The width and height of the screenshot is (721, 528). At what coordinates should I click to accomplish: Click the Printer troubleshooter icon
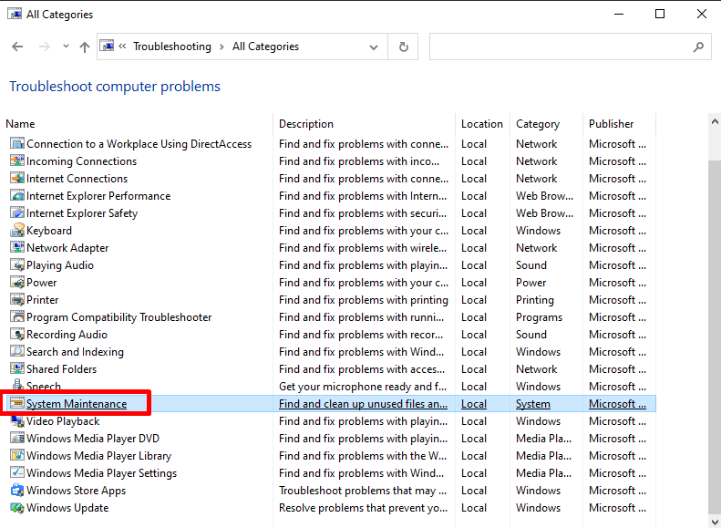pyautogui.click(x=17, y=300)
